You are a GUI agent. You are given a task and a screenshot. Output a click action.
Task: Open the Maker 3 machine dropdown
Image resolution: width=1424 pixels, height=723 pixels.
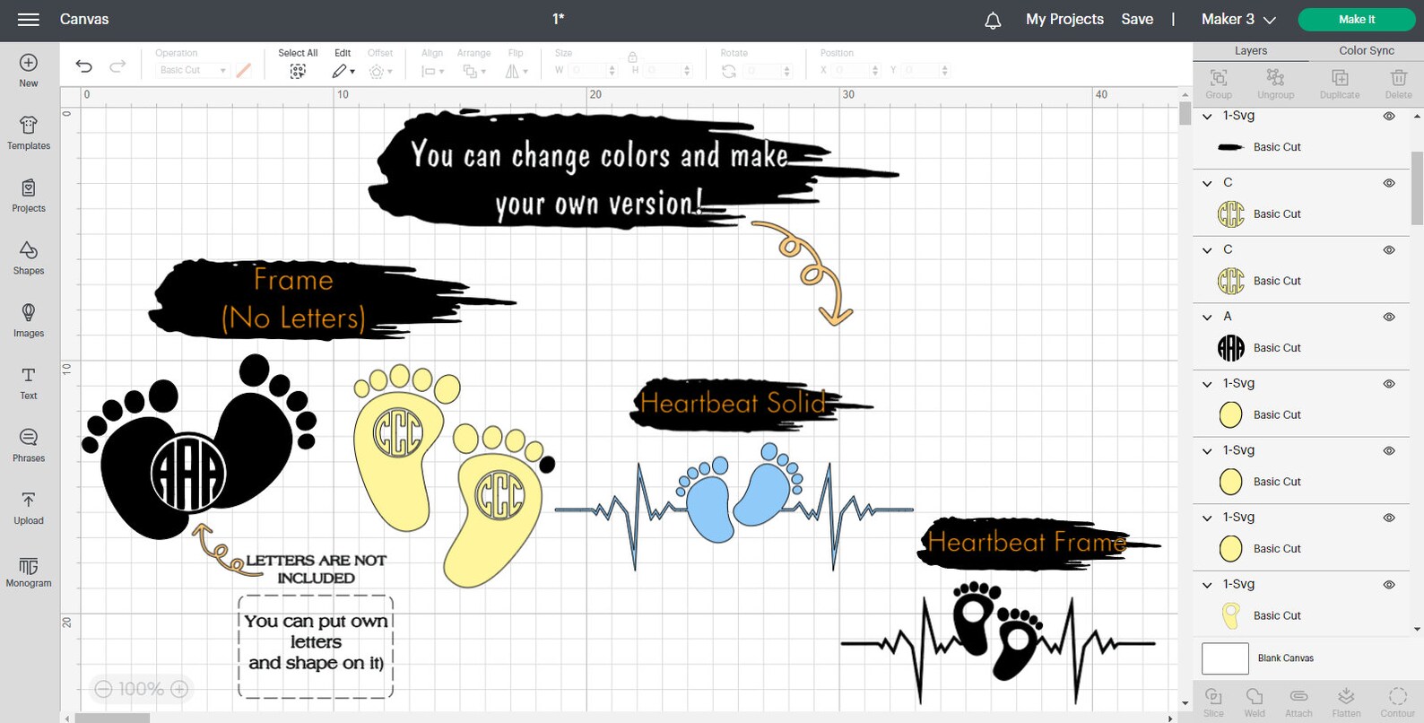click(1238, 19)
